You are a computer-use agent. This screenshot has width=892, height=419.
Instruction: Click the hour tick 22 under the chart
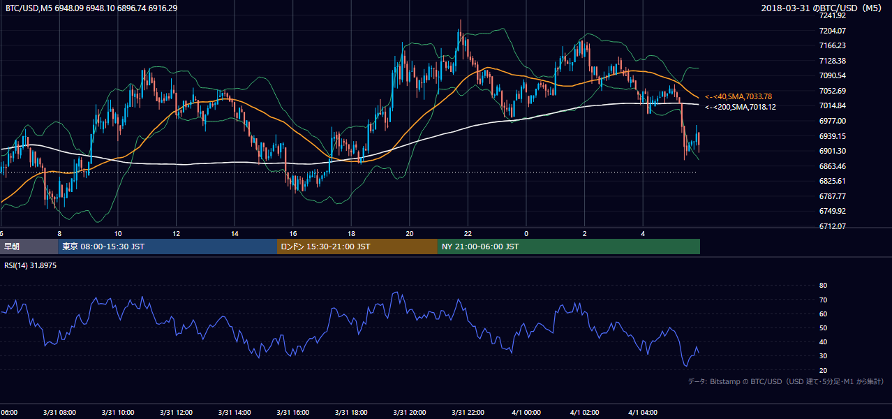(468, 233)
